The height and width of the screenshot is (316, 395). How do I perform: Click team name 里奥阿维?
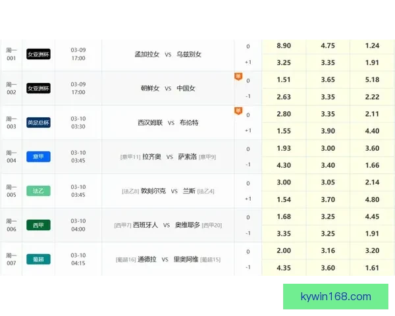tap(186, 259)
